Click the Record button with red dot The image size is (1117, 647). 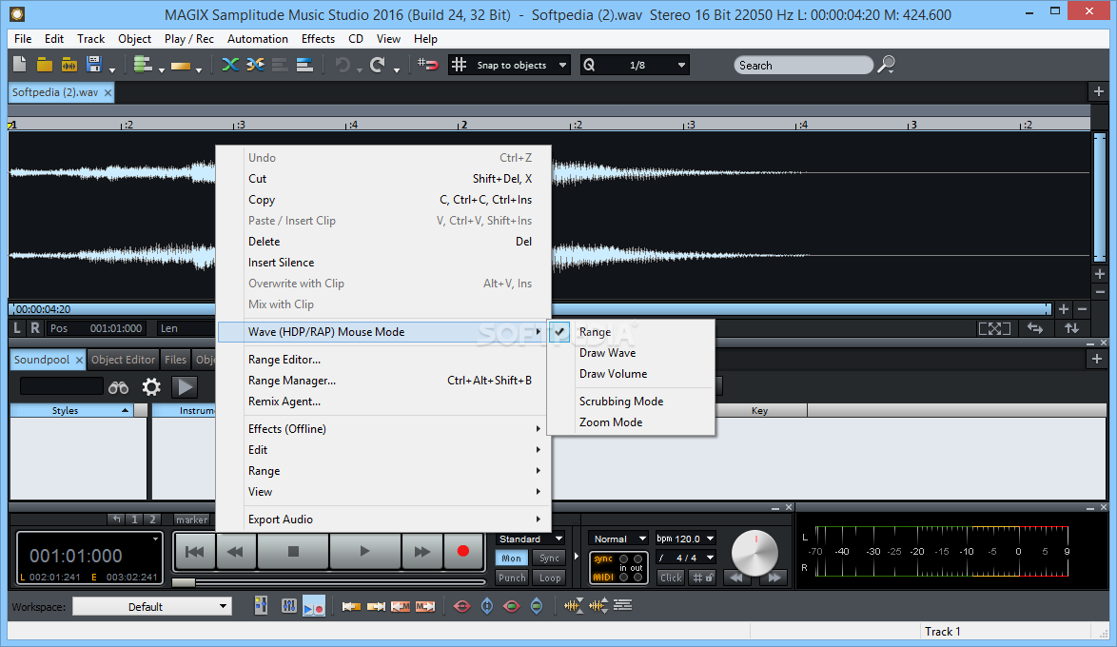click(x=463, y=551)
